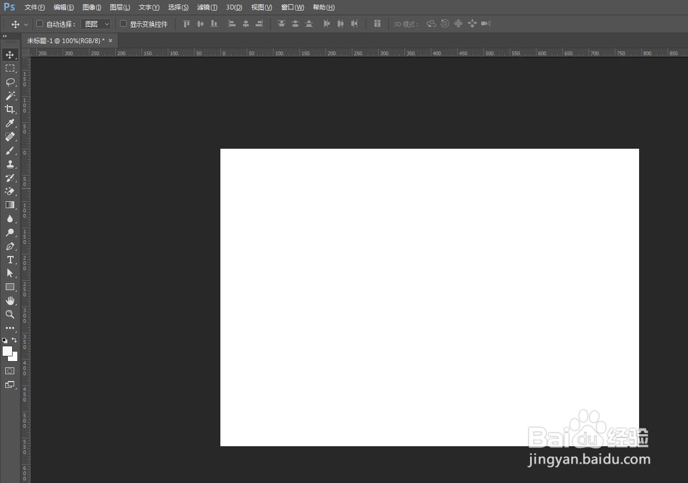Select the Brush tool
The image size is (688, 483).
coord(10,150)
